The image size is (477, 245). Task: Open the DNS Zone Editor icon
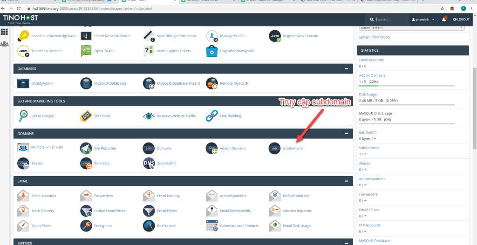click(x=149, y=163)
